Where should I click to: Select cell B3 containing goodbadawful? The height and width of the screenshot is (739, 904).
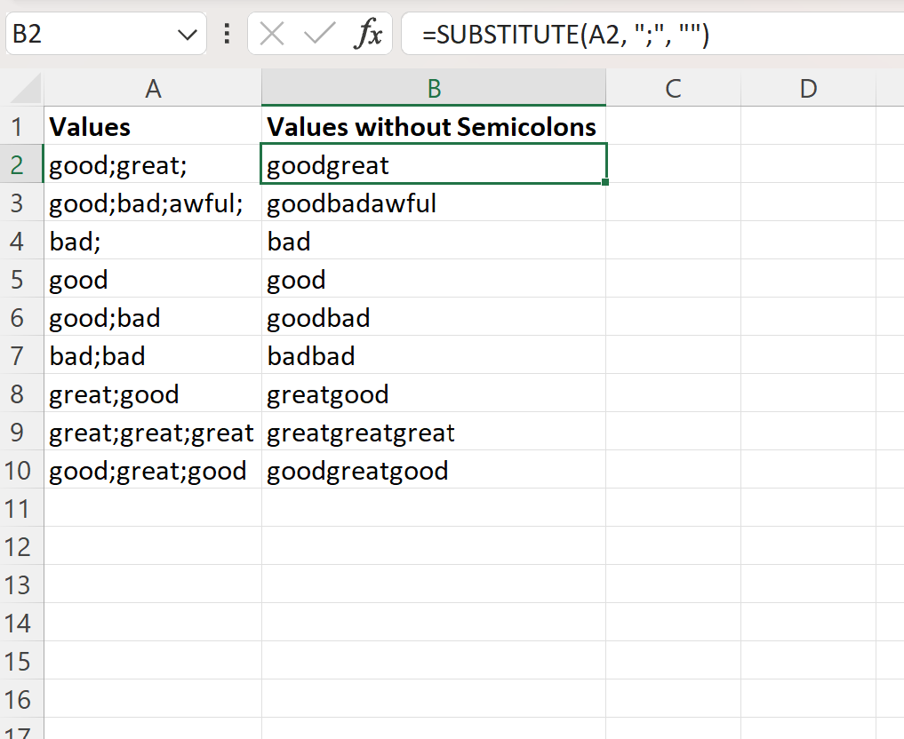[433, 203]
